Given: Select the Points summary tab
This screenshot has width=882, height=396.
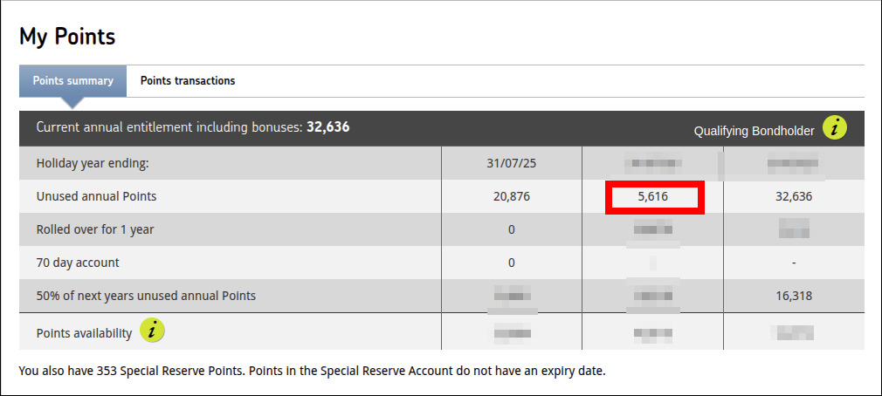Looking at the screenshot, I should pos(72,81).
